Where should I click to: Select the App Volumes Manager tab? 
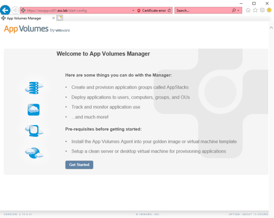(x=28, y=18)
